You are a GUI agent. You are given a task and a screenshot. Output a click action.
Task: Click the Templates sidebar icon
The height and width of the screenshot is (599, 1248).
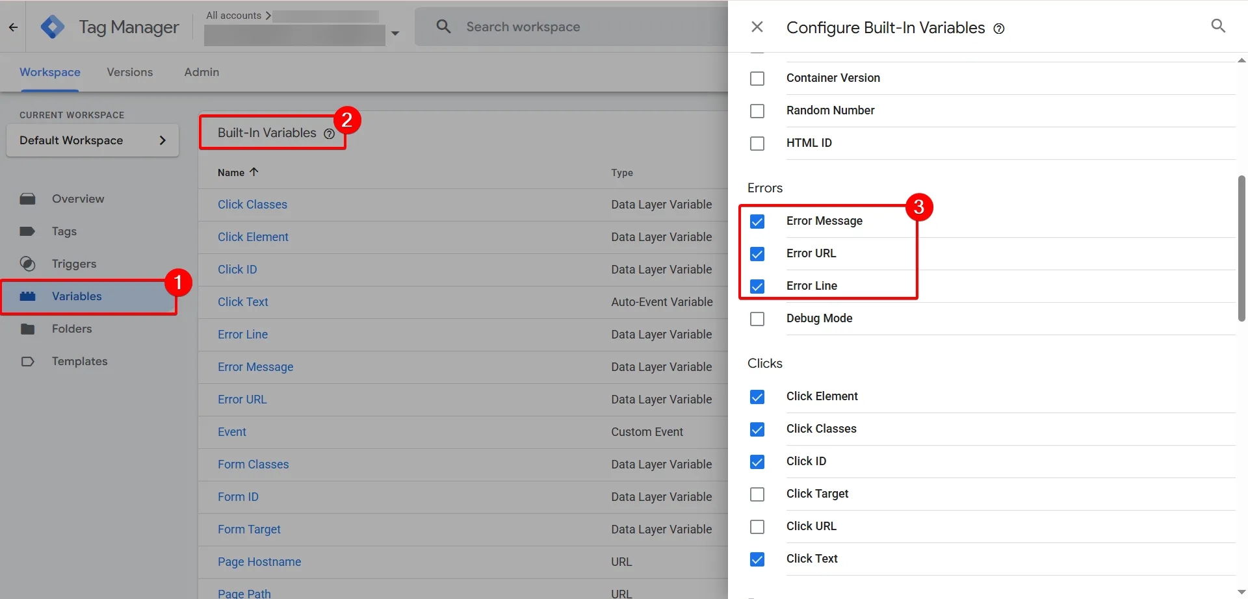[27, 361]
